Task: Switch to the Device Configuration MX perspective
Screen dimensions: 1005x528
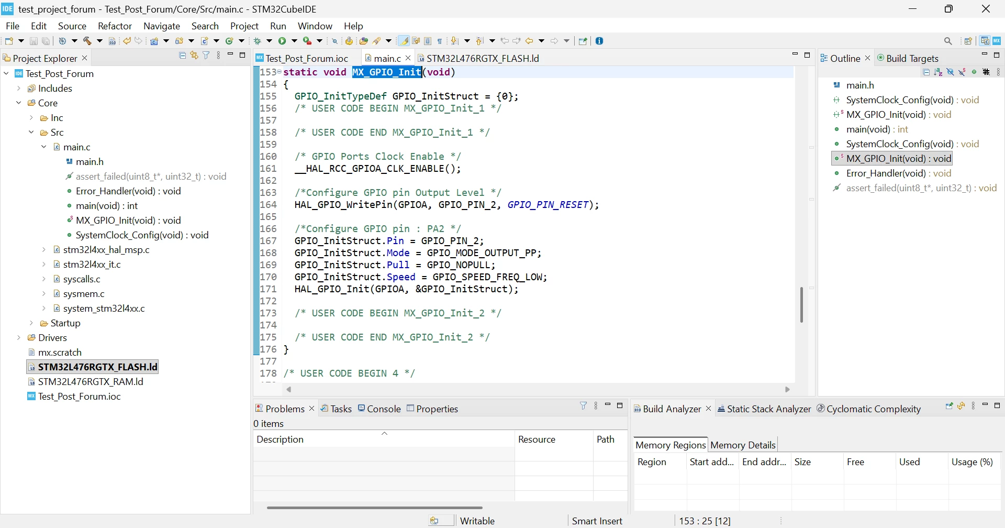Action: click(997, 41)
